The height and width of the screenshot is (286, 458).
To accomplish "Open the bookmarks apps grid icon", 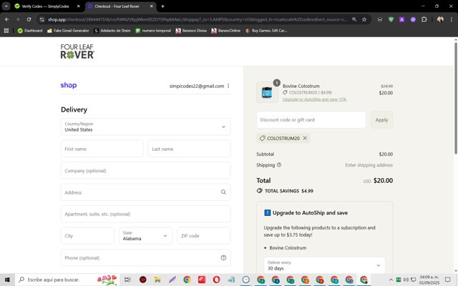I will coord(6,30).
